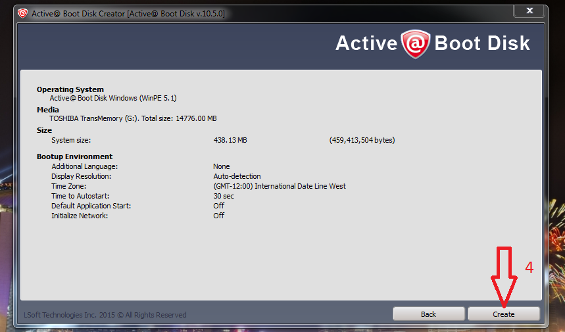This screenshot has height=332, width=565.
Task: Click the Create button
Action: (503, 314)
